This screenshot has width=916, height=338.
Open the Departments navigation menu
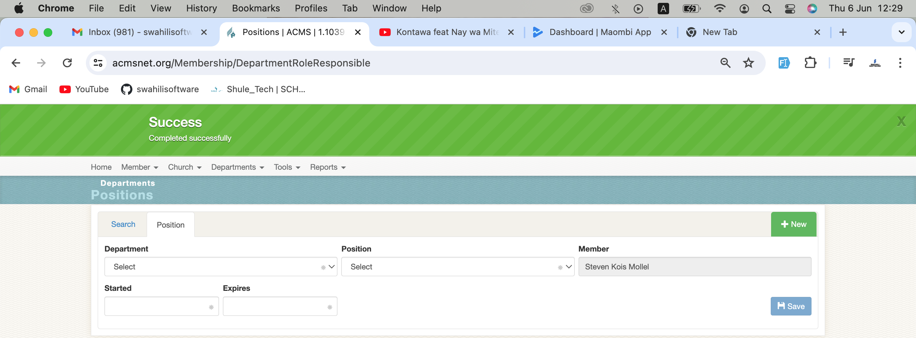(x=237, y=167)
